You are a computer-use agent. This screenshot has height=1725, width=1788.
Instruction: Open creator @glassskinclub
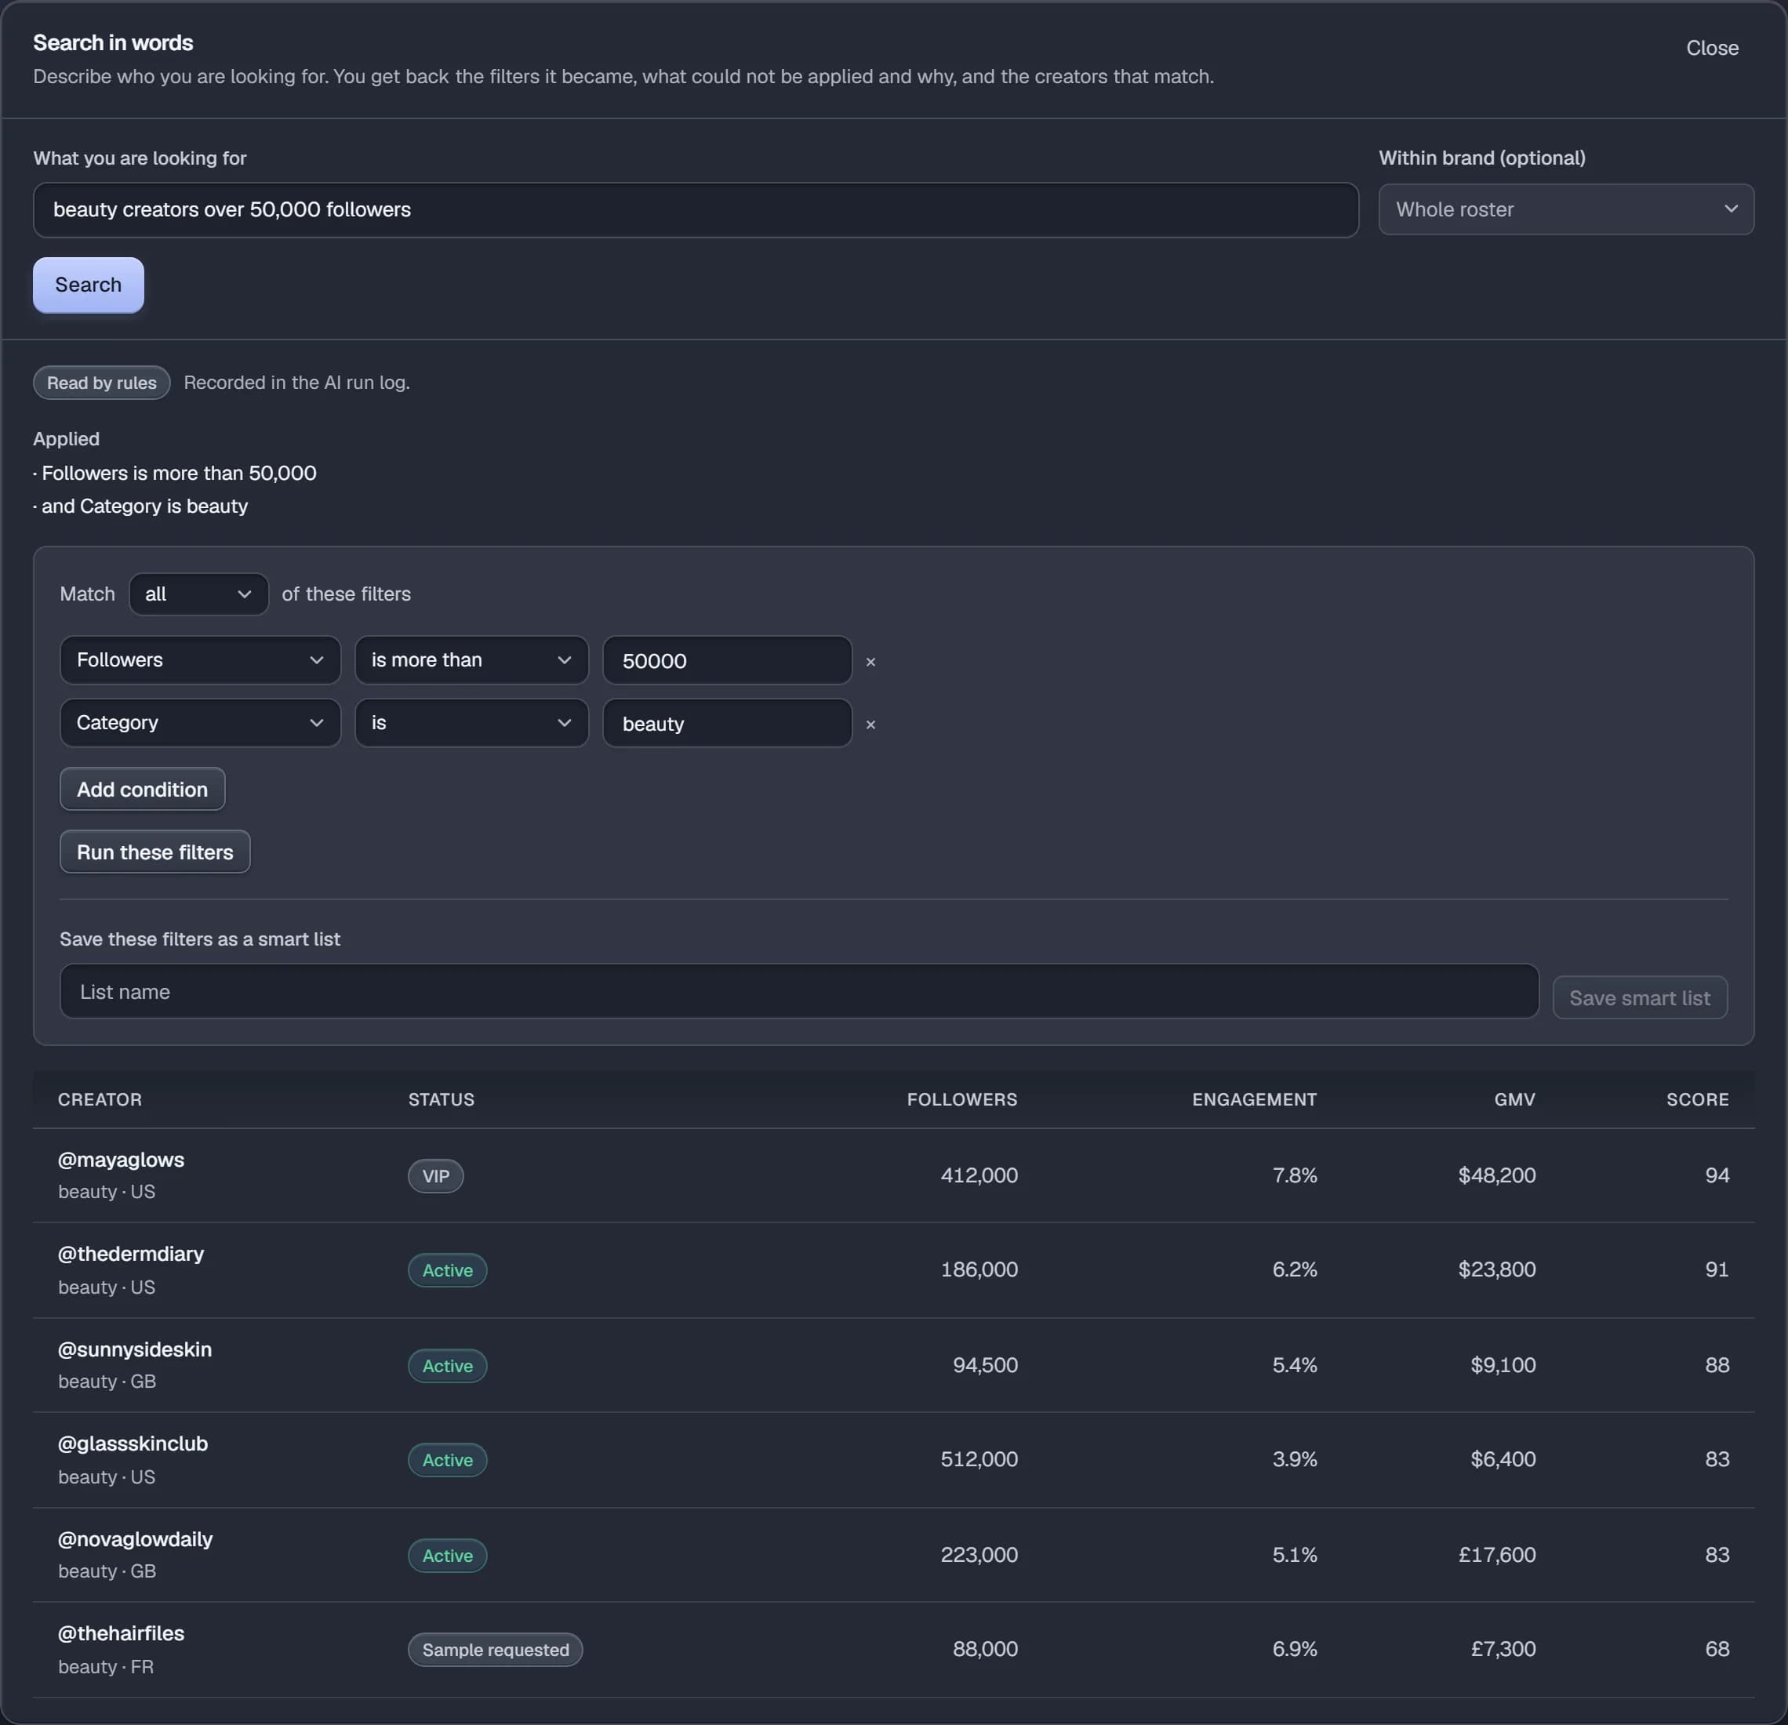[133, 1444]
